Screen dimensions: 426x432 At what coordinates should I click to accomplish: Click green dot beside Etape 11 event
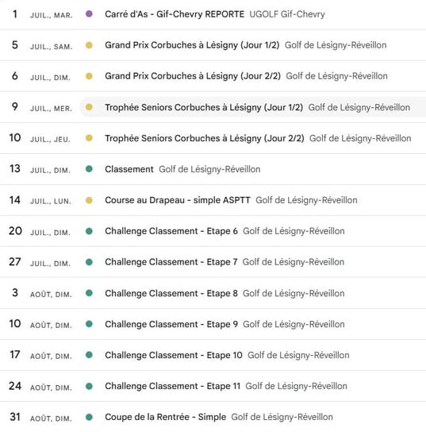click(89, 386)
